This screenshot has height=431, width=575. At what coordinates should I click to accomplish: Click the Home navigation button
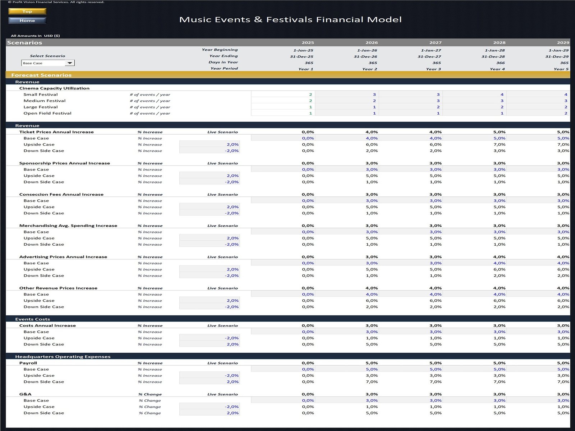click(x=27, y=20)
